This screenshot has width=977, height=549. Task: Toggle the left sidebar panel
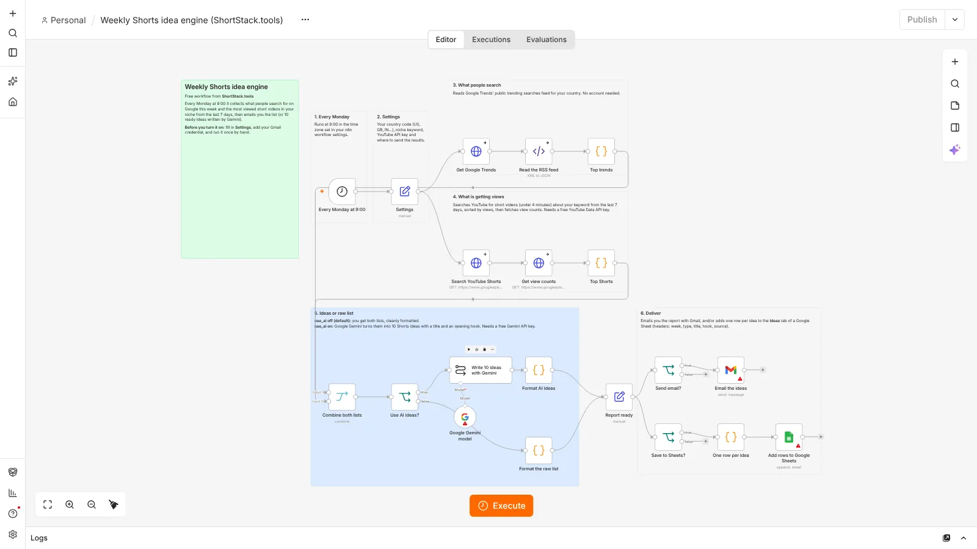pyautogui.click(x=13, y=52)
